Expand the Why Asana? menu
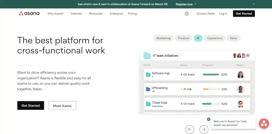This screenshot has width=272, height=134. click(x=57, y=14)
